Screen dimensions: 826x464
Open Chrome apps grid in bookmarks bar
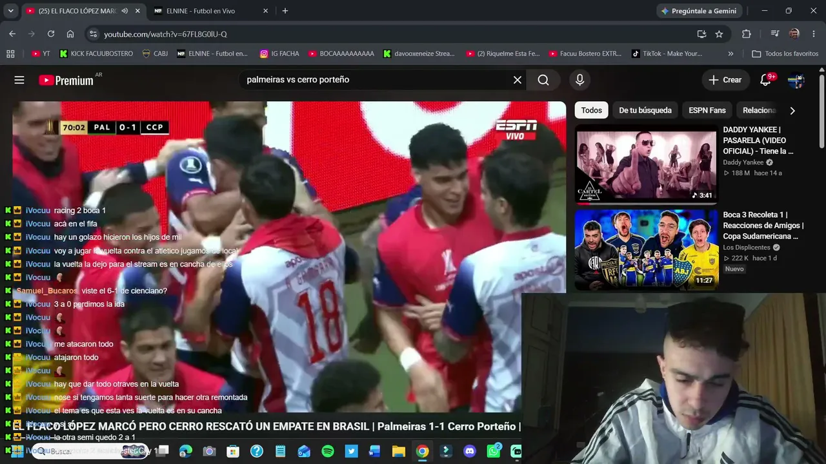coord(10,53)
